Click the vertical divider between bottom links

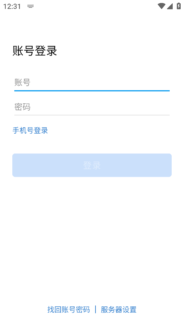tap(95, 309)
